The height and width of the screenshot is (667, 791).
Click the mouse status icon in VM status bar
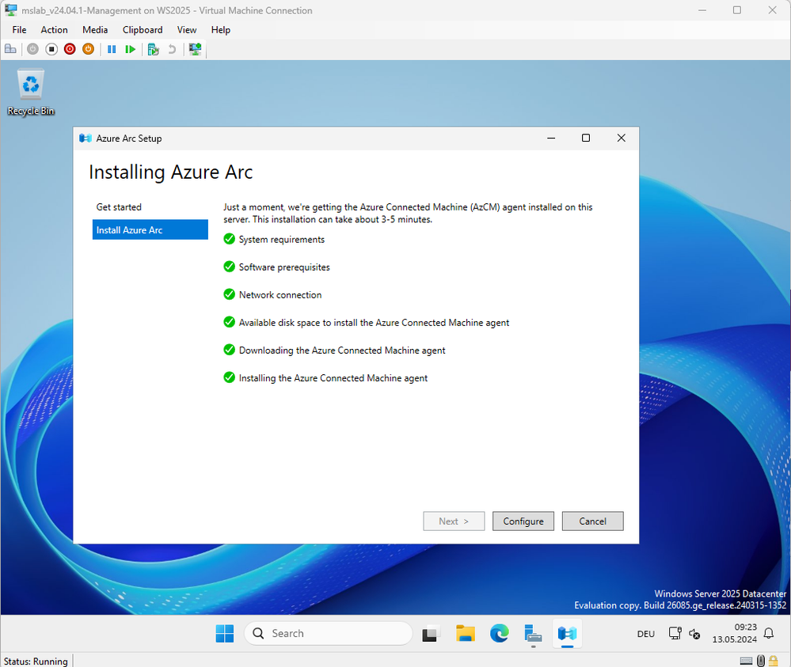[x=761, y=661]
